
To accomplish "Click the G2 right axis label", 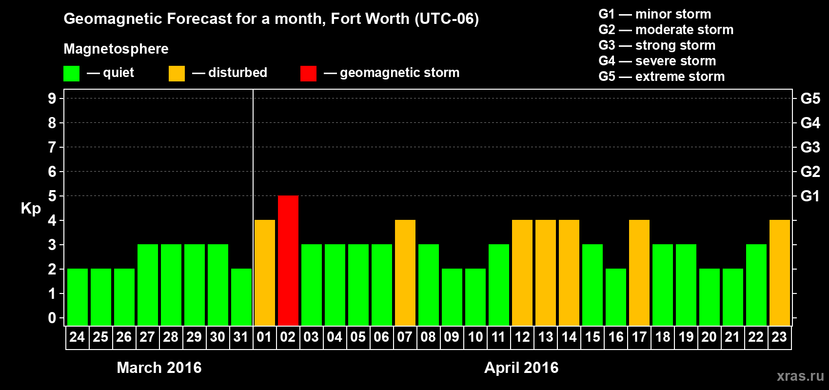I will click(810, 172).
